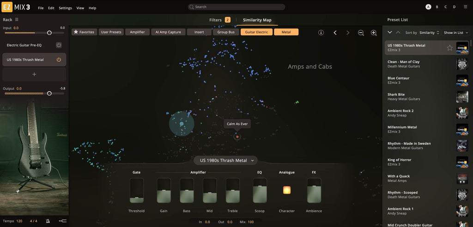Select the Calm As Ever preset dot

point(237,137)
